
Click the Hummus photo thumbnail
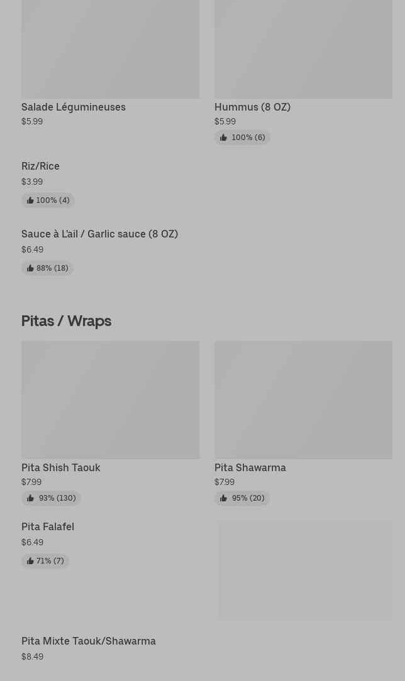pyautogui.click(x=303, y=49)
